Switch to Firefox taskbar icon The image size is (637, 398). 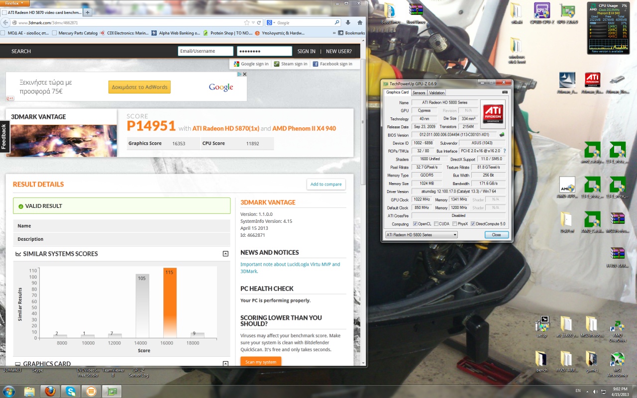click(x=50, y=391)
